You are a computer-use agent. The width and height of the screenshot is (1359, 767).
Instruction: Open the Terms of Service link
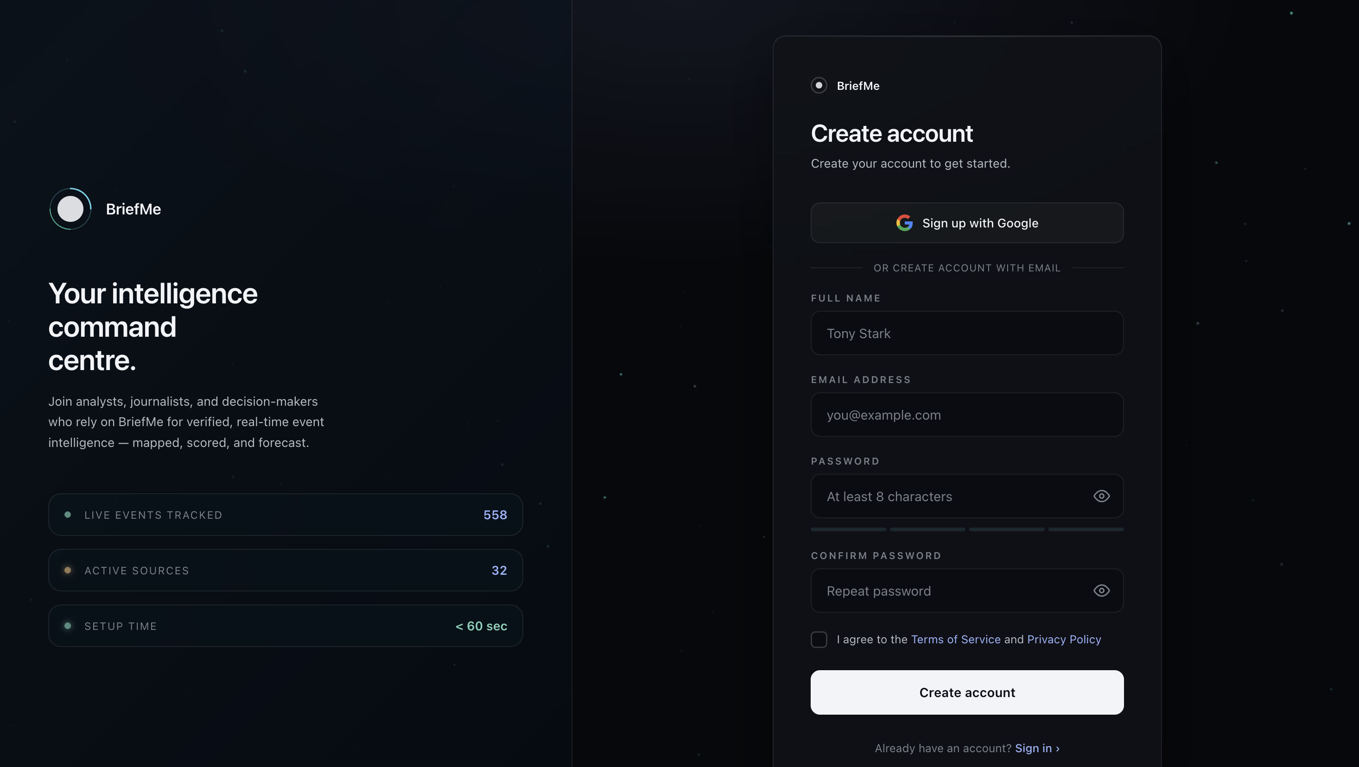(955, 640)
